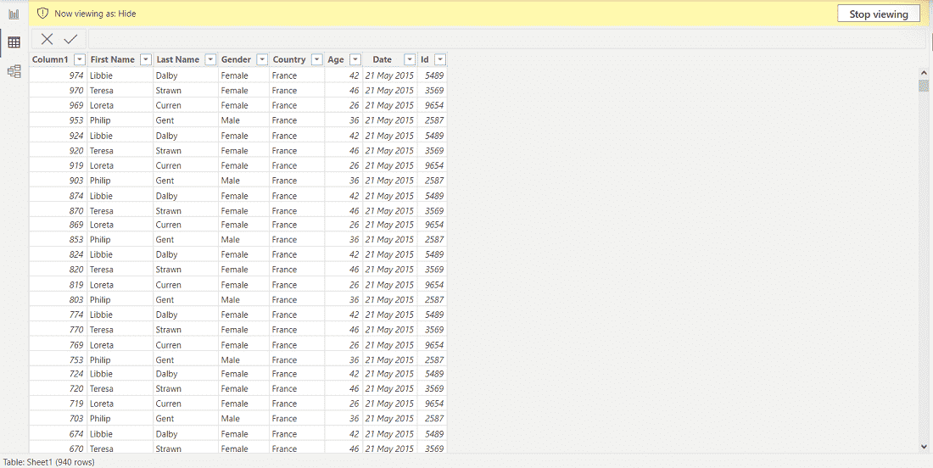Screen dimensions: 933x468
Task: Click the formula bar input field
Action: click(507, 39)
